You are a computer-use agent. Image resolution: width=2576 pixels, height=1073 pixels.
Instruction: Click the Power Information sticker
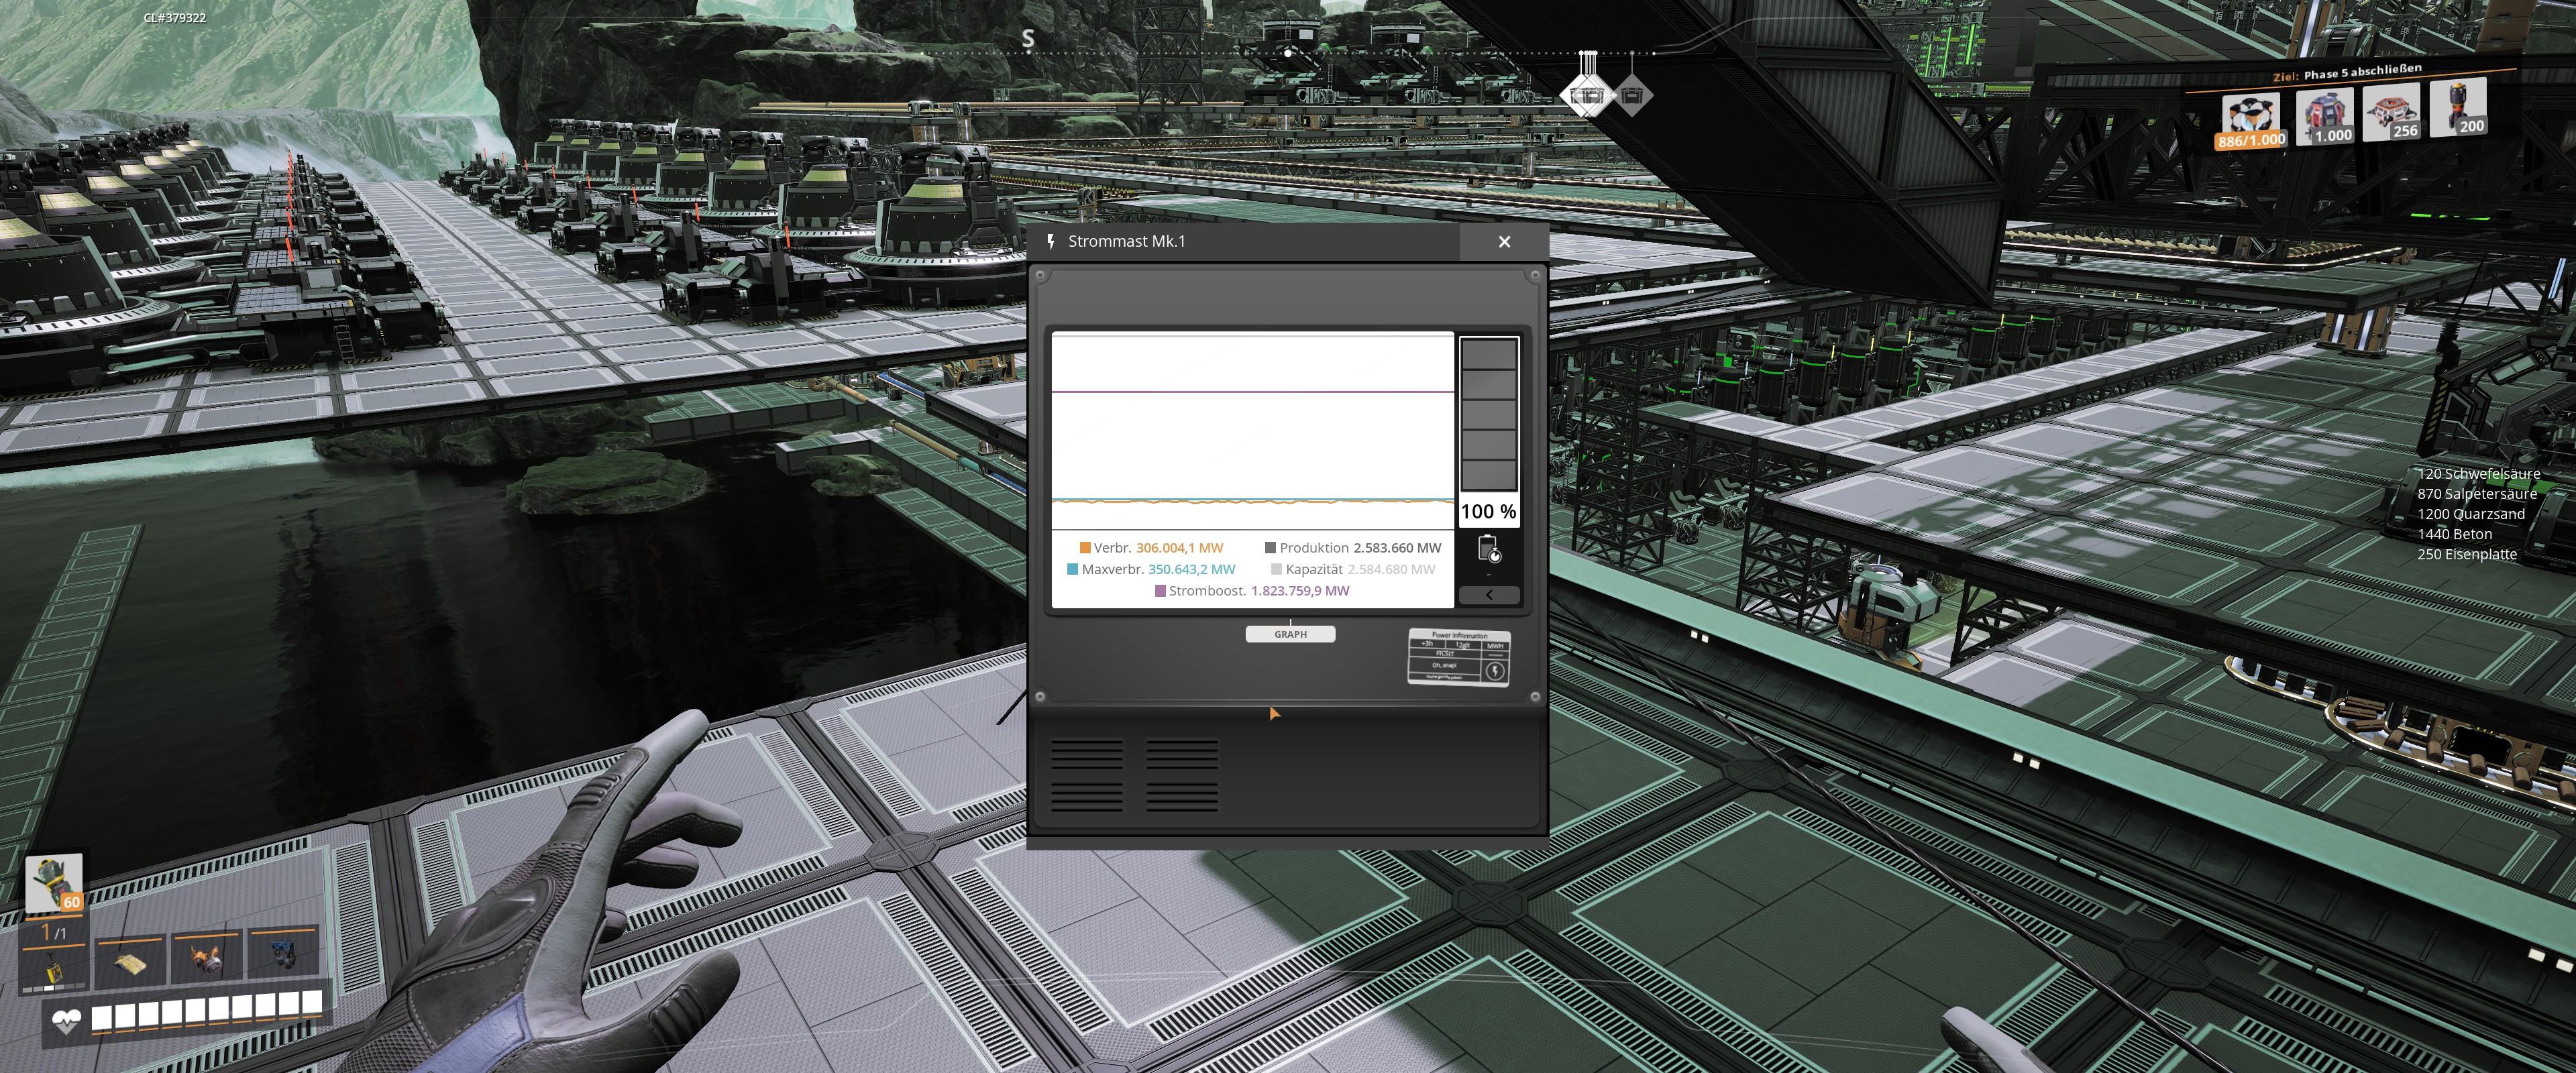[1459, 657]
